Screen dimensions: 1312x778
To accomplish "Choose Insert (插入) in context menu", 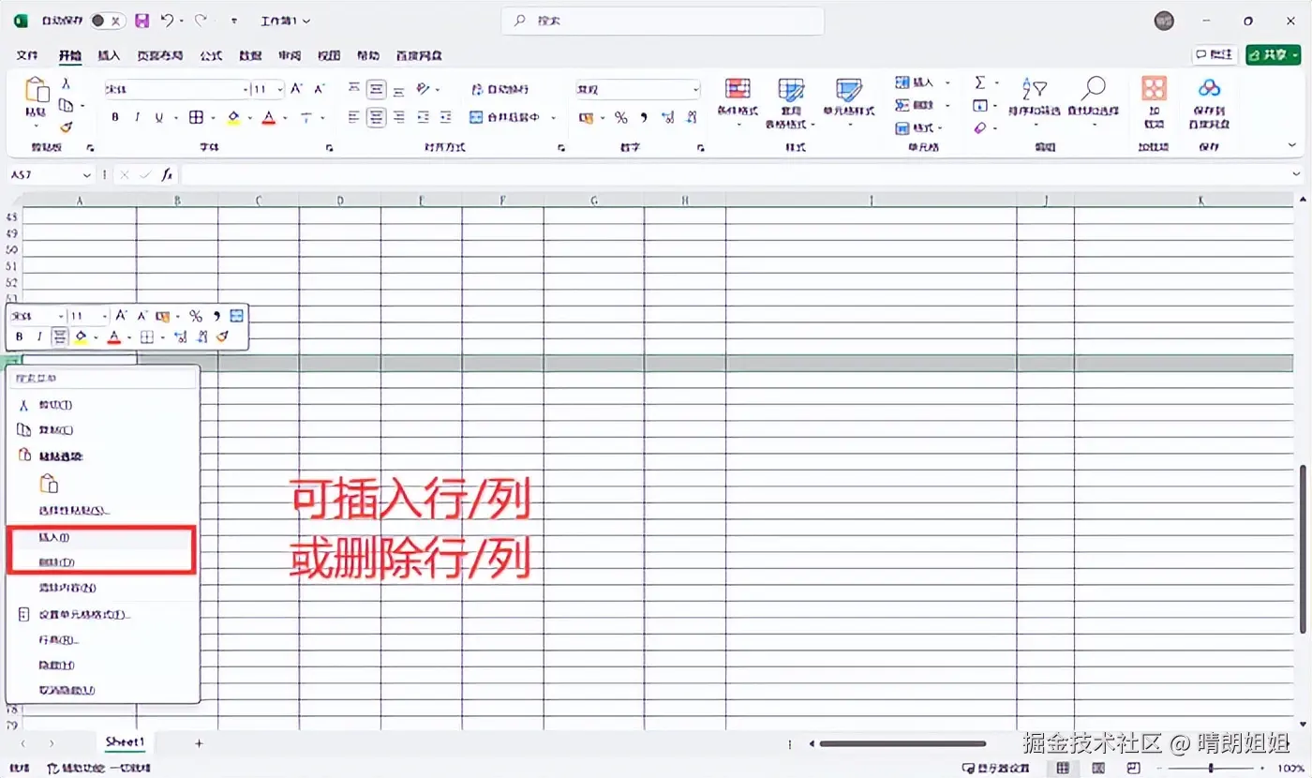I will [x=102, y=538].
